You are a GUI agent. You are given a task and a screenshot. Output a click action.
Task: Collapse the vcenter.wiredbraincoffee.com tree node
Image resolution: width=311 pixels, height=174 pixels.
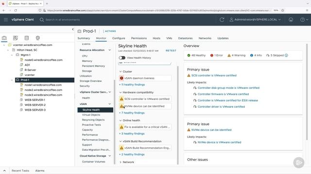point(4,45)
